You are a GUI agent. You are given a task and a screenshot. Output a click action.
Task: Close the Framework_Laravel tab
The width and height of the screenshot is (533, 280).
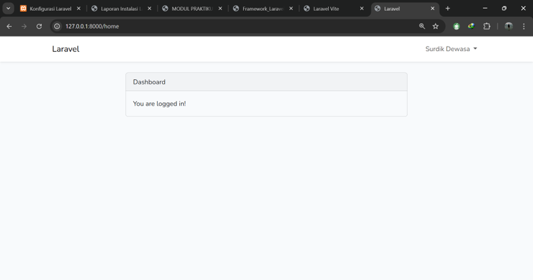pos(291,9)
